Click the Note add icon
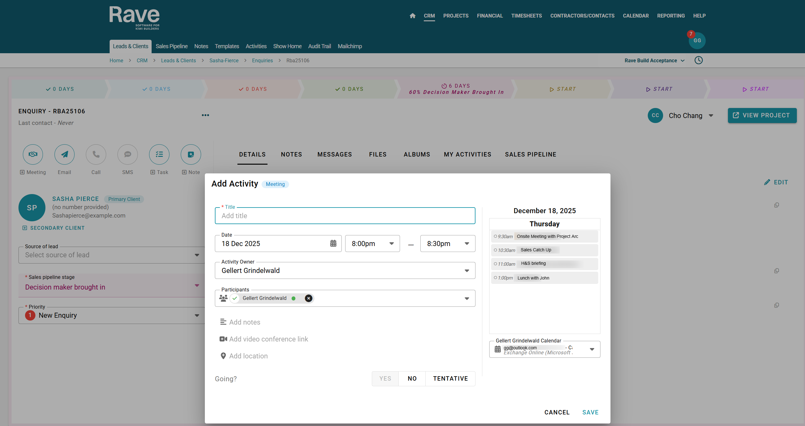805x426 pixels. coord(191,154)
